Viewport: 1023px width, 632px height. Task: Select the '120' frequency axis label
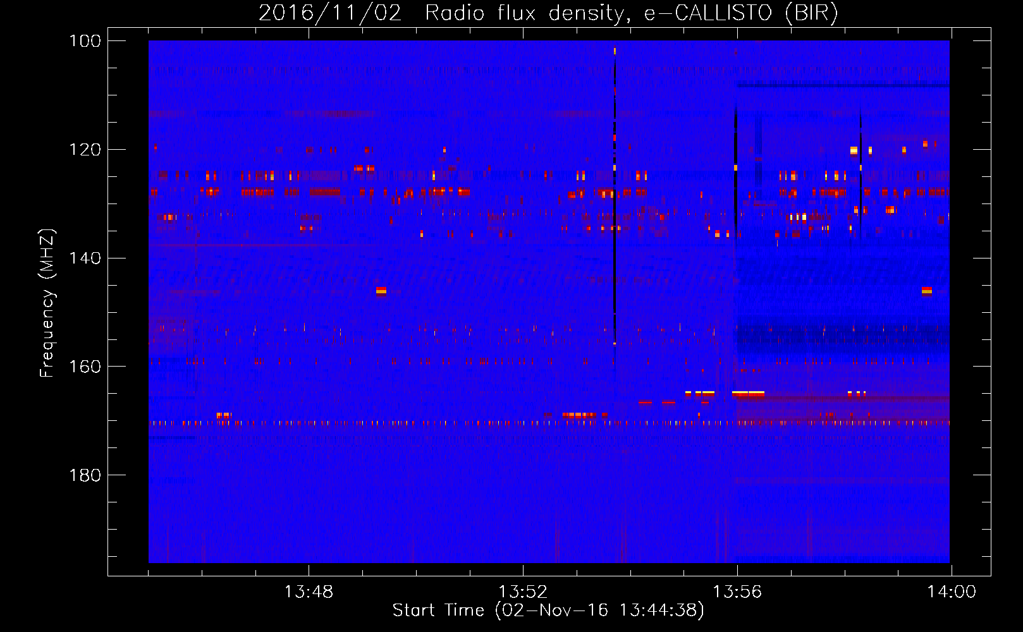point(85,150)
